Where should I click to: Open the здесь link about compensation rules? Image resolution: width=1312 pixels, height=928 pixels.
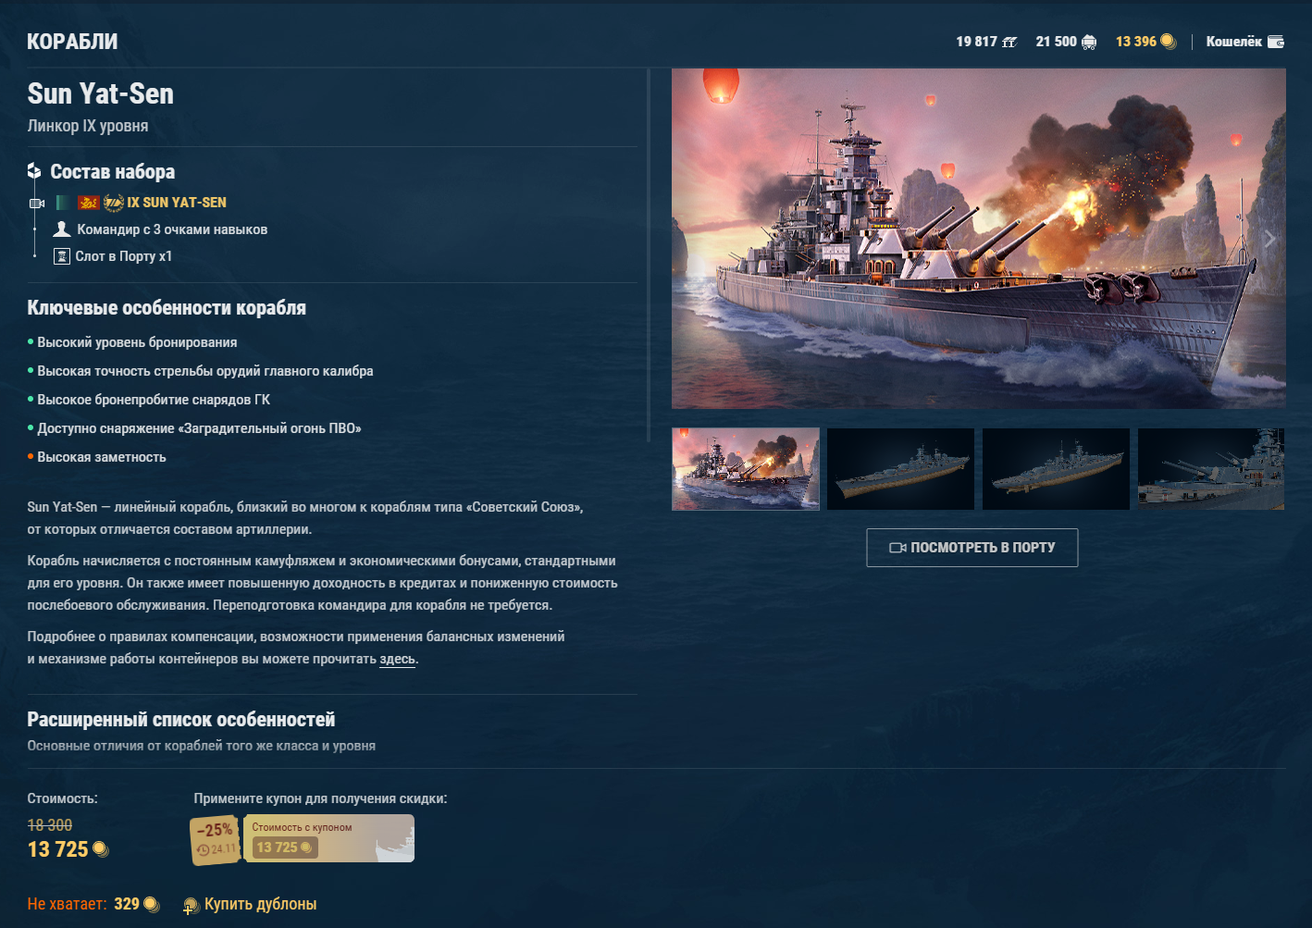click(x=397, y=659)
